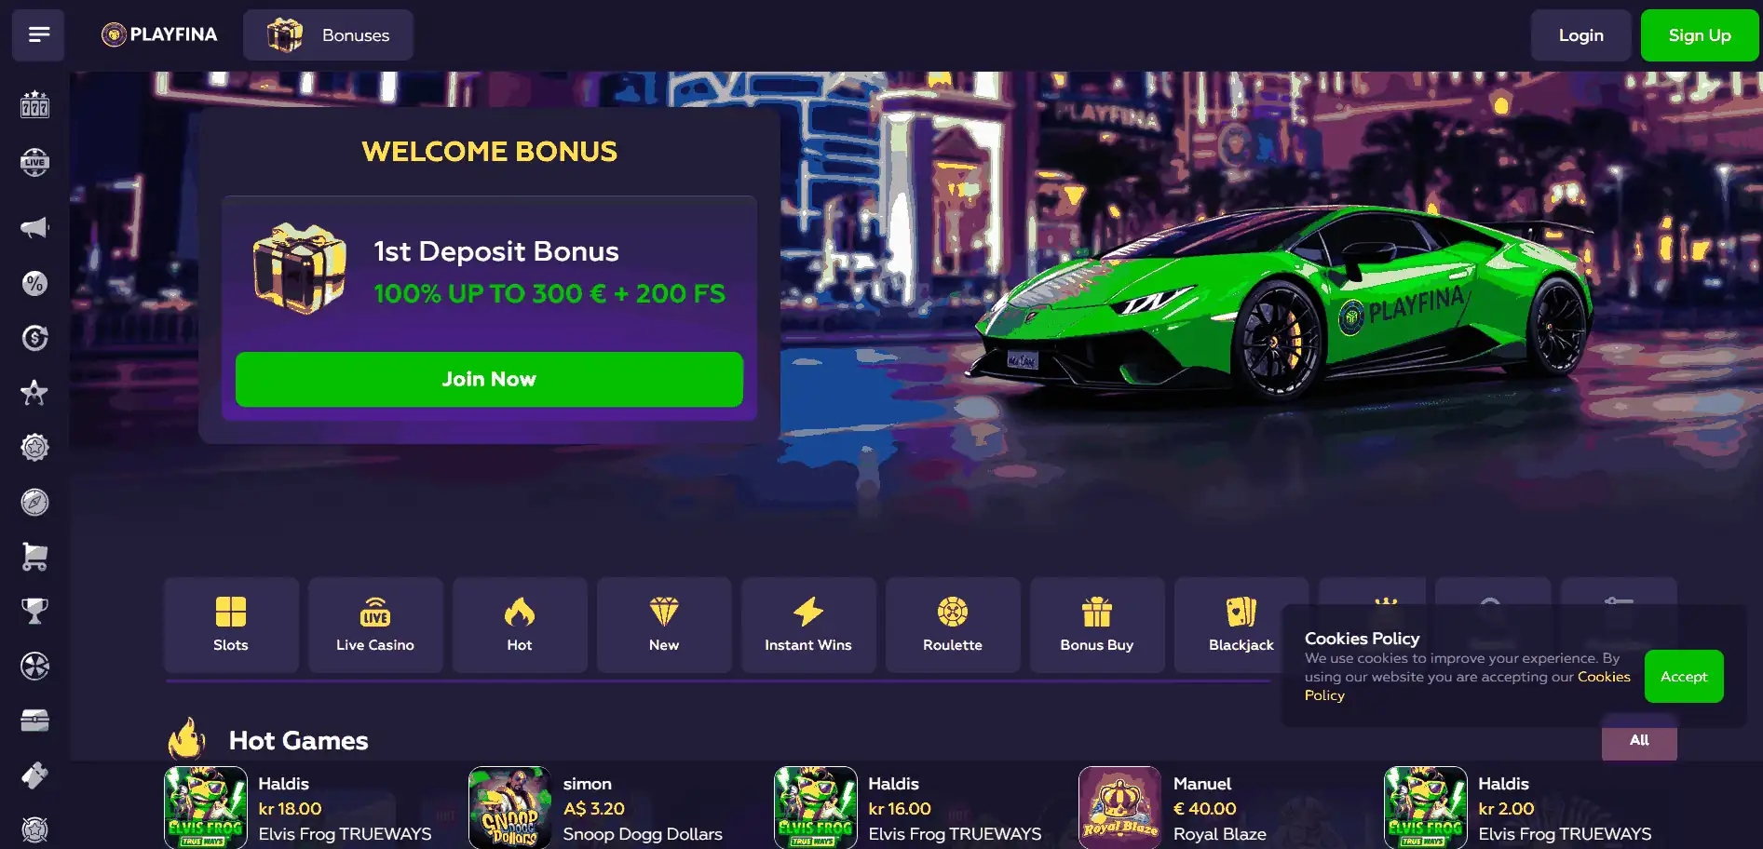Accept the cookies policy
1763x849 pixels.
tap(1684, 676)
